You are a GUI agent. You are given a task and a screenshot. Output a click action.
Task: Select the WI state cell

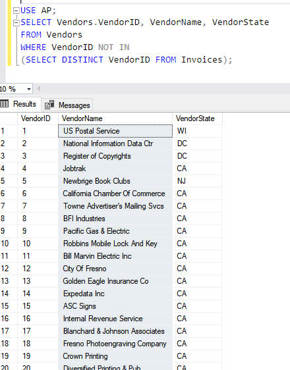[197, 131]
